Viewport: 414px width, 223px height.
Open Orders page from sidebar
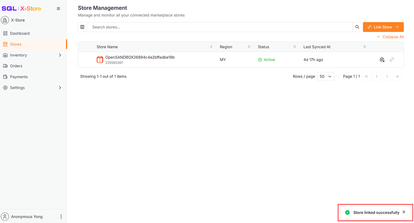tap(16, 66)
